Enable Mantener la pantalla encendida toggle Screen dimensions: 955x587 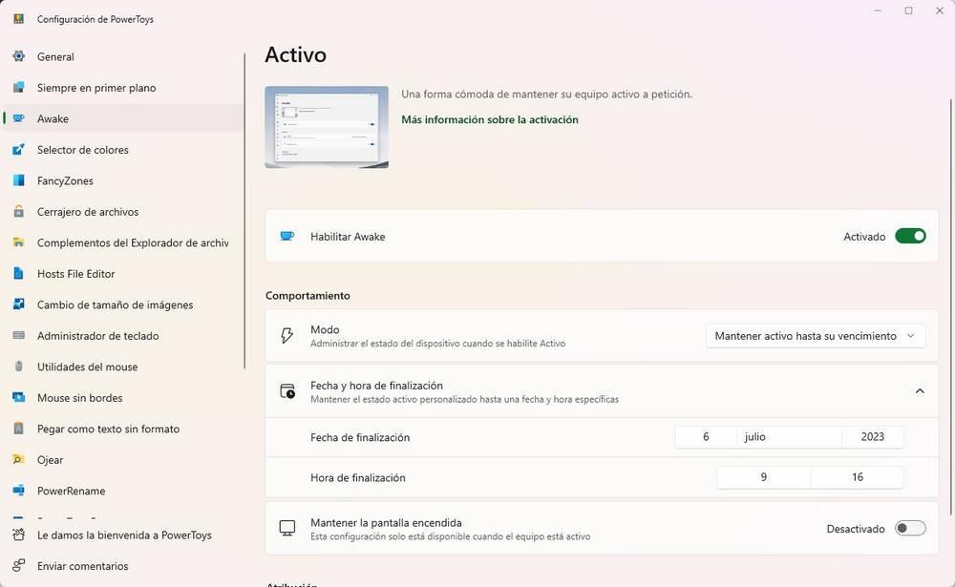point(910,529)
